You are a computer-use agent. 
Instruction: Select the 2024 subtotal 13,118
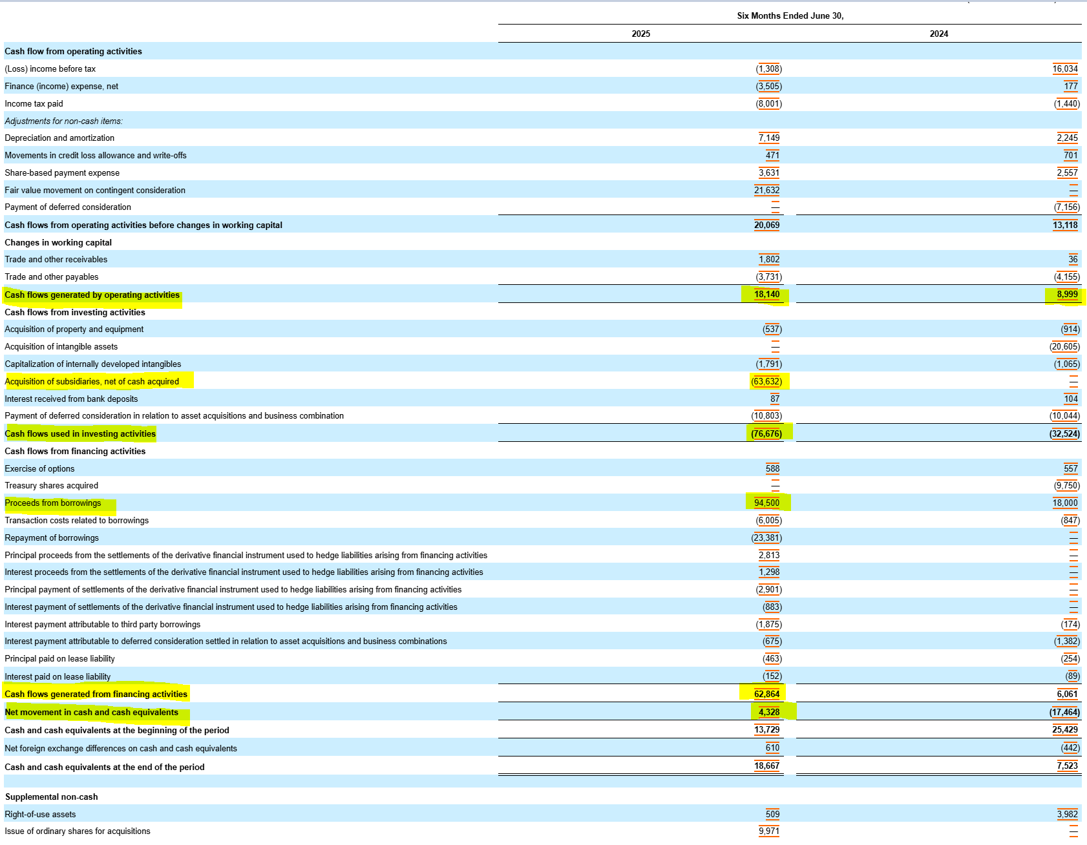pos(1065,225)
